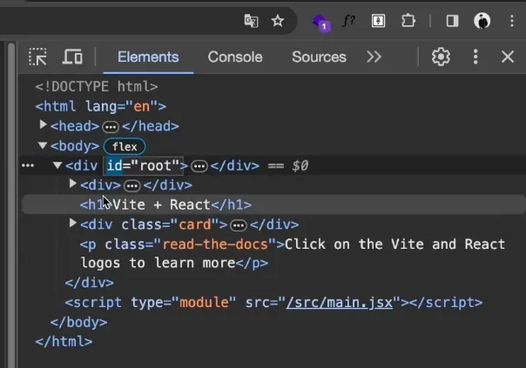Image resolution: width=526 pixels, height=368 pixels.
Task: Click the highlighted id="root" attribute field
Action: point(143,165)
